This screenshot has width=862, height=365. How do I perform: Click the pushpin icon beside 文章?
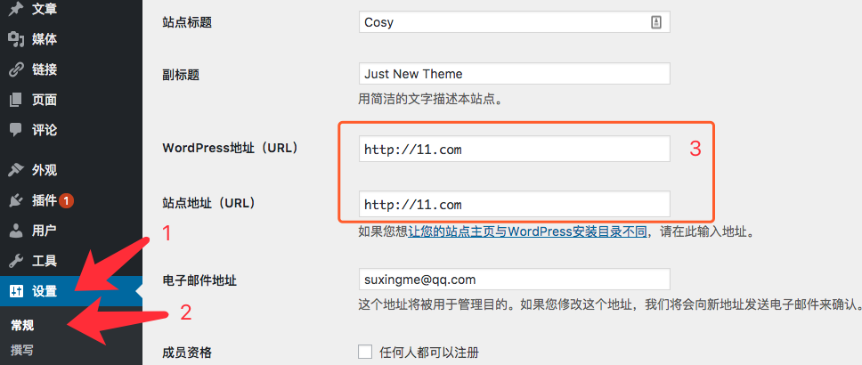pyautogui.click(x=16, y=9)
